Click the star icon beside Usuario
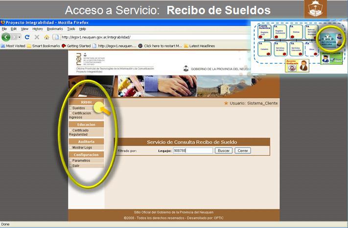Screen dimensions: 348x228 [x=226, y=103]
